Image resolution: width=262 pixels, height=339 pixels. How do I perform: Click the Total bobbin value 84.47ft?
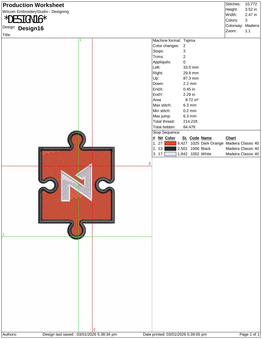point(189,127)
